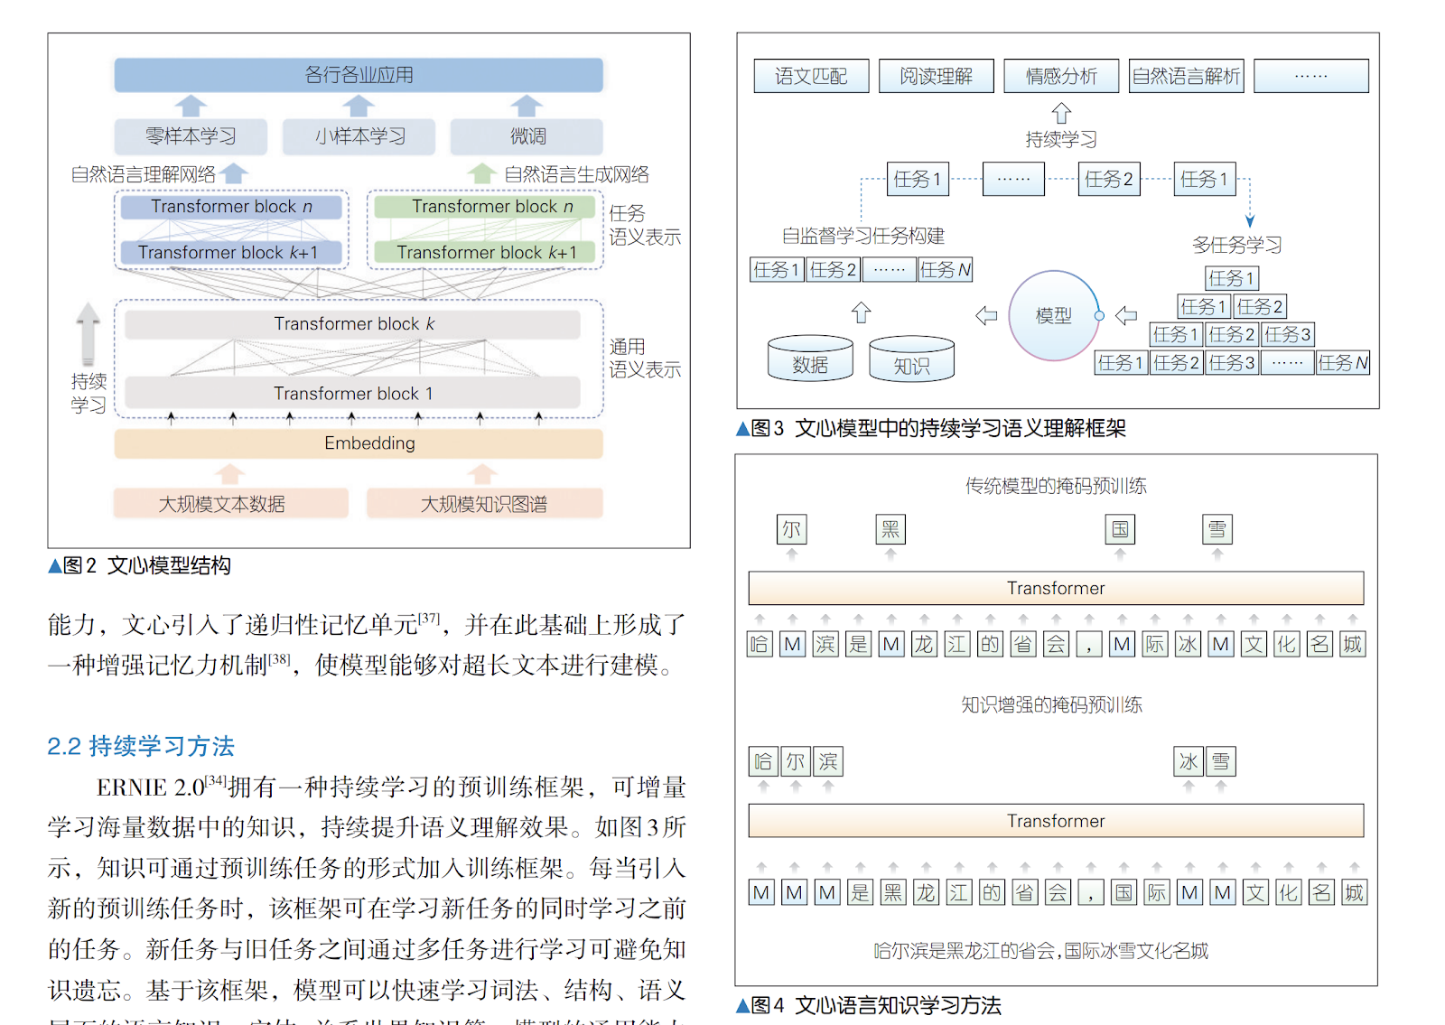
Task: Click the orange Embedding bar
Action: (x=359, y=443)
